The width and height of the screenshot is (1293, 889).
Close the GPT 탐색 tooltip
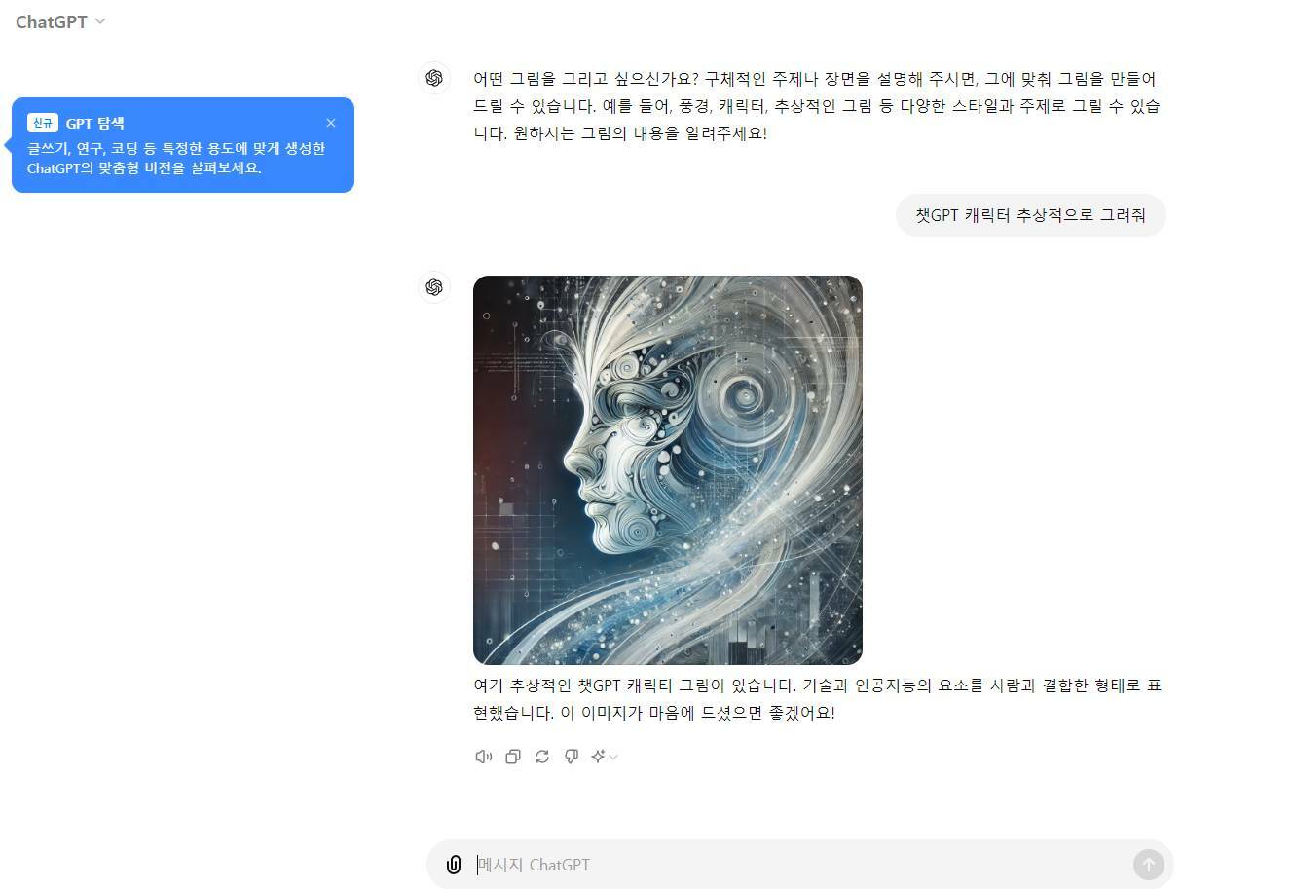[x=331, y=123]
